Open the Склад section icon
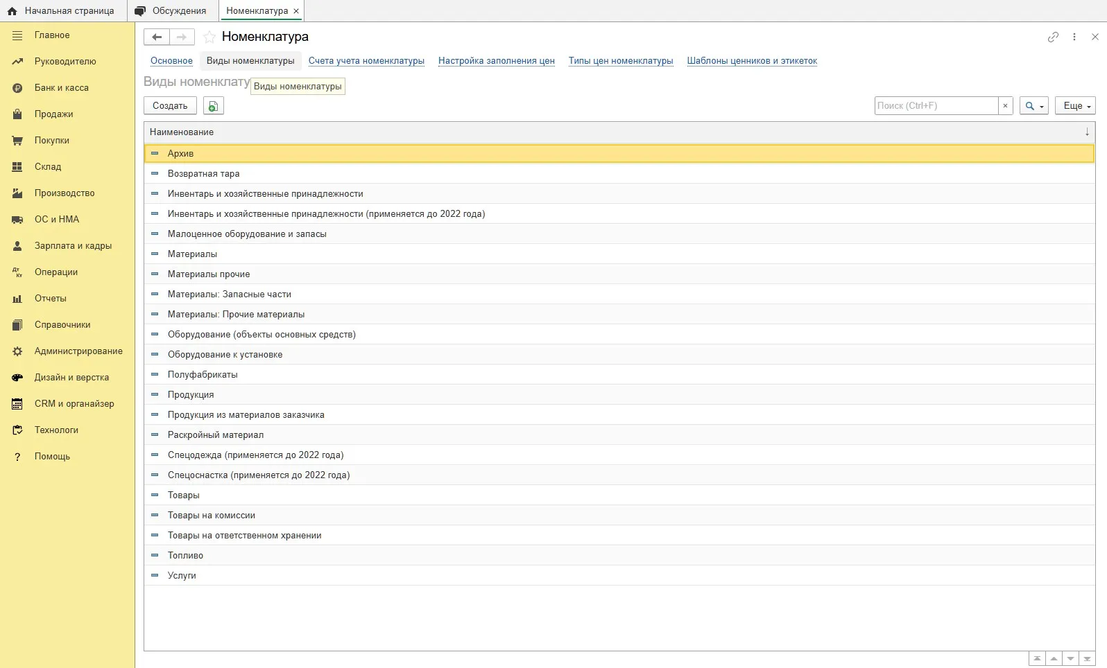Viewport: 1107px width, 668px height. tap(17, 167)
